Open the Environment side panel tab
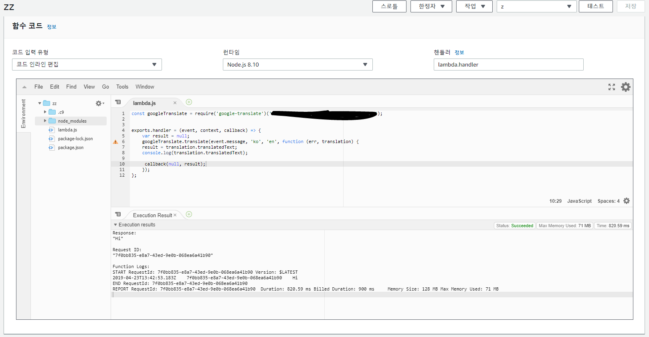This screenshot has width=649, height=337. 23,114
